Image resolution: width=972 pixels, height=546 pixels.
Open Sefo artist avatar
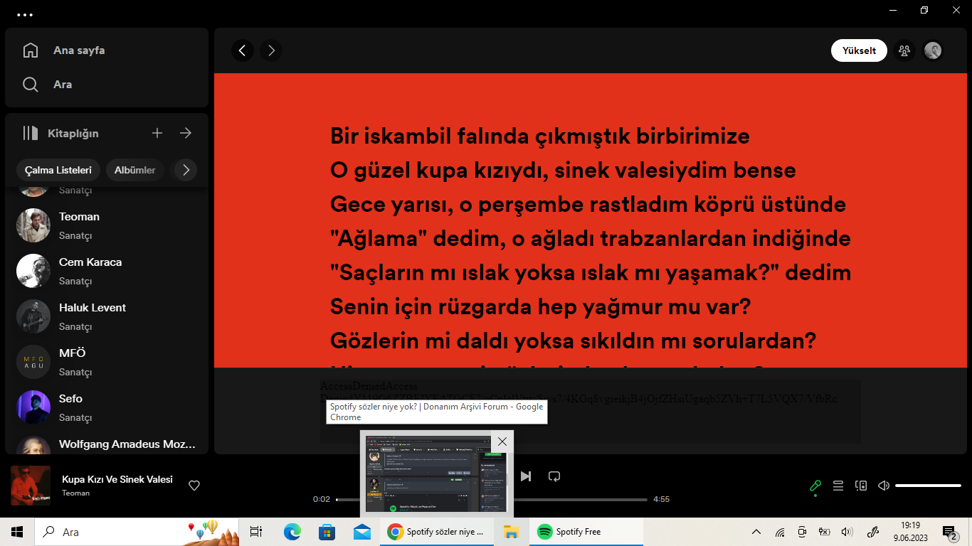point(33,407)
